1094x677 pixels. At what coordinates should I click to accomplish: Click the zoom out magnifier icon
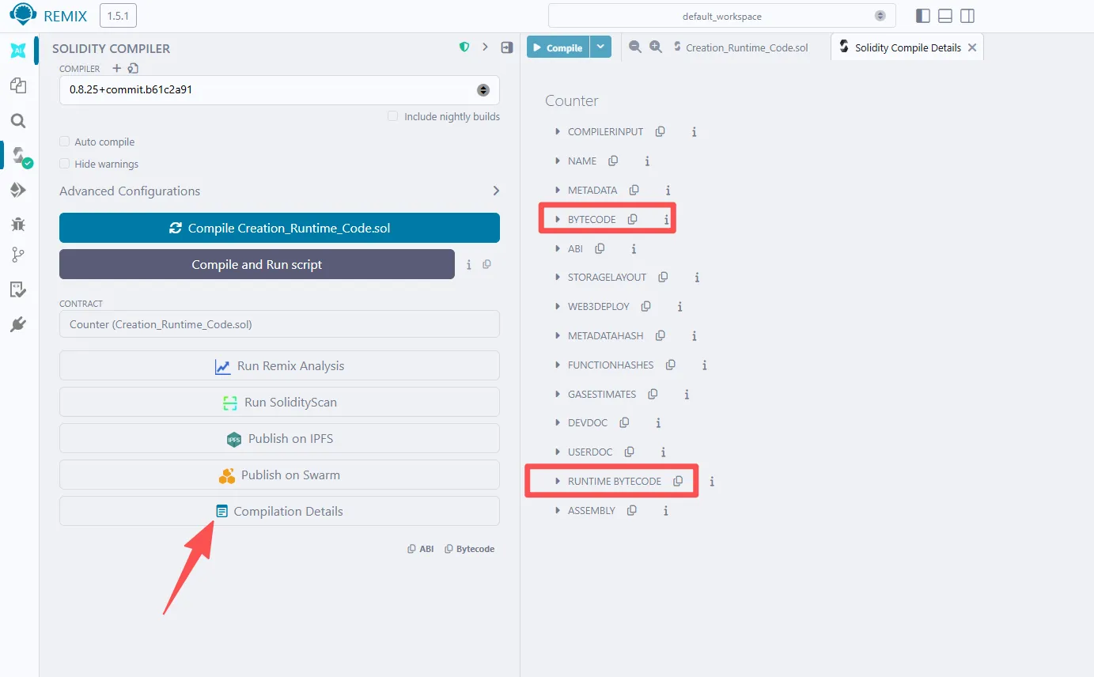634,47
